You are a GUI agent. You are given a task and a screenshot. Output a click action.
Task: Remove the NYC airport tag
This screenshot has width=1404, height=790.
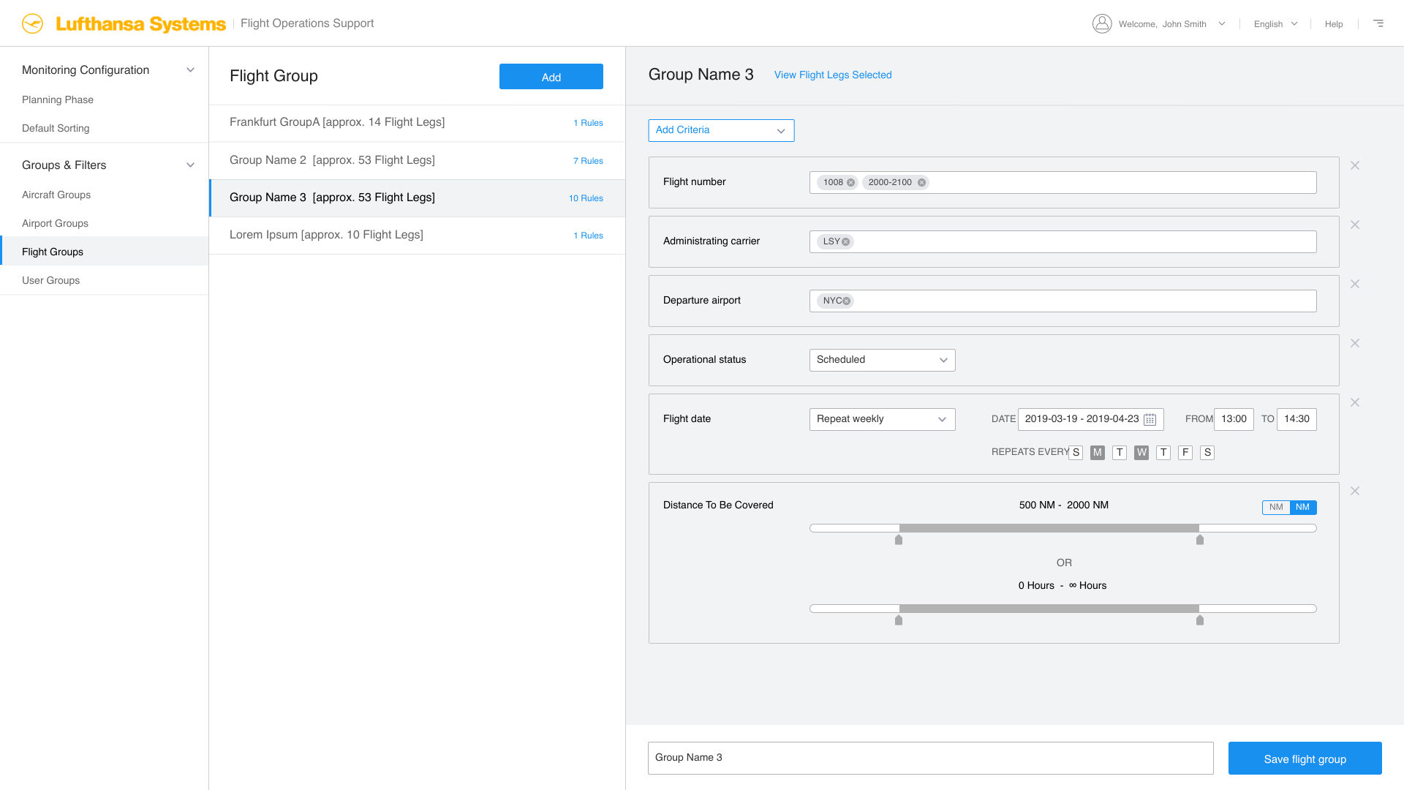click(x=846, y=301)
